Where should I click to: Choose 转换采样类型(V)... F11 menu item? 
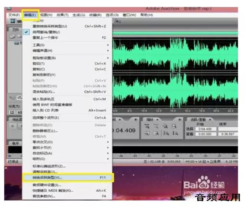[68, 177]
